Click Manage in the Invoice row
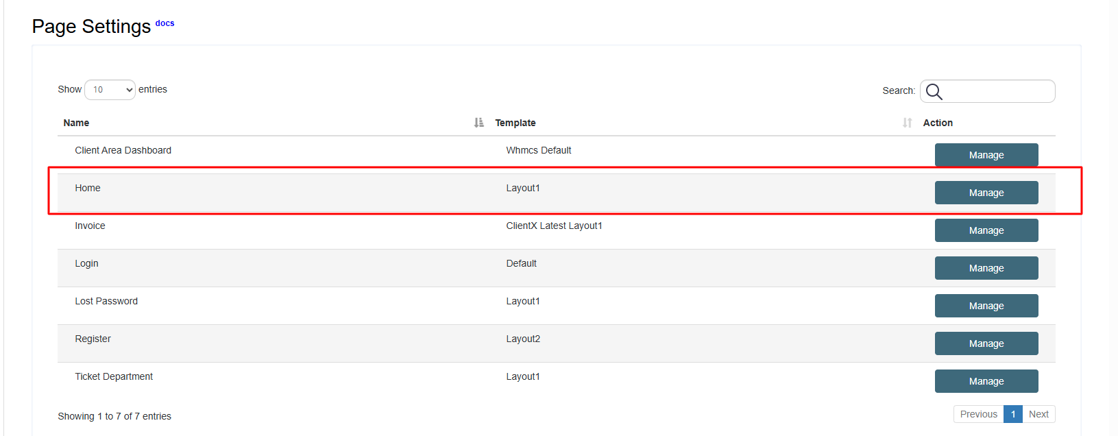 (986, 230)
